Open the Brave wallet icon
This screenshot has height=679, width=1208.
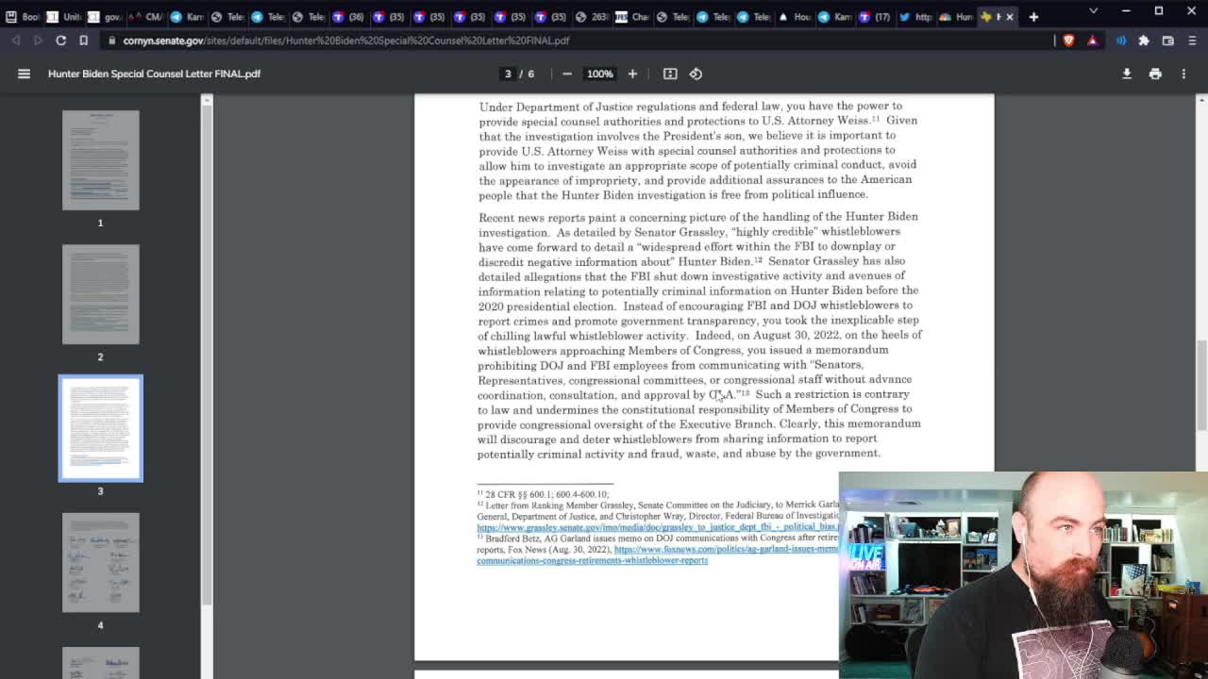click(x=1167, y=41)
